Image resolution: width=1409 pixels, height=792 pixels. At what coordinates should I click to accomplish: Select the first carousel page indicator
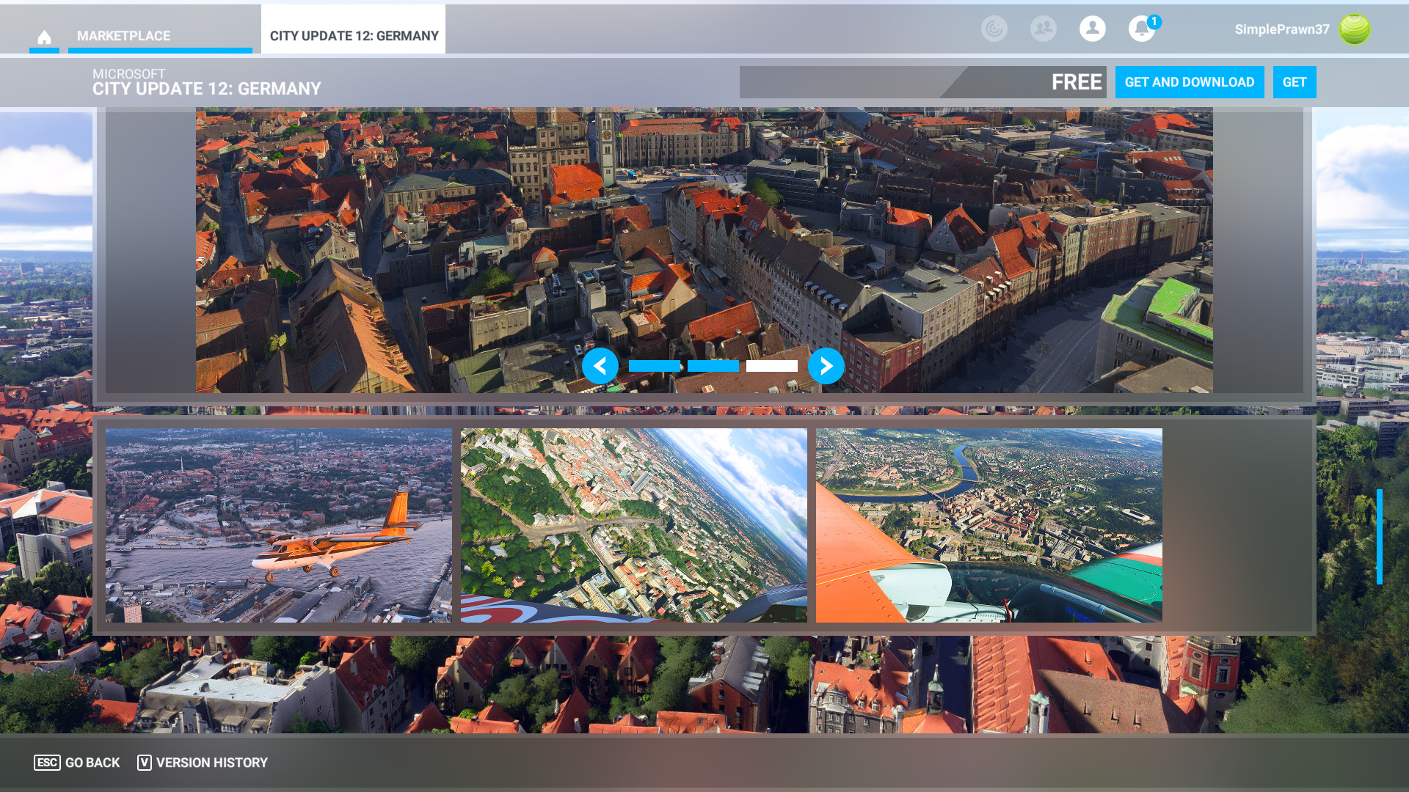pyautogui.click(x=654, y=366)
